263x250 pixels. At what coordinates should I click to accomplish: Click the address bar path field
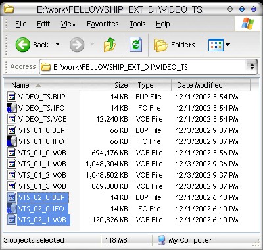(x=143, y=67)
